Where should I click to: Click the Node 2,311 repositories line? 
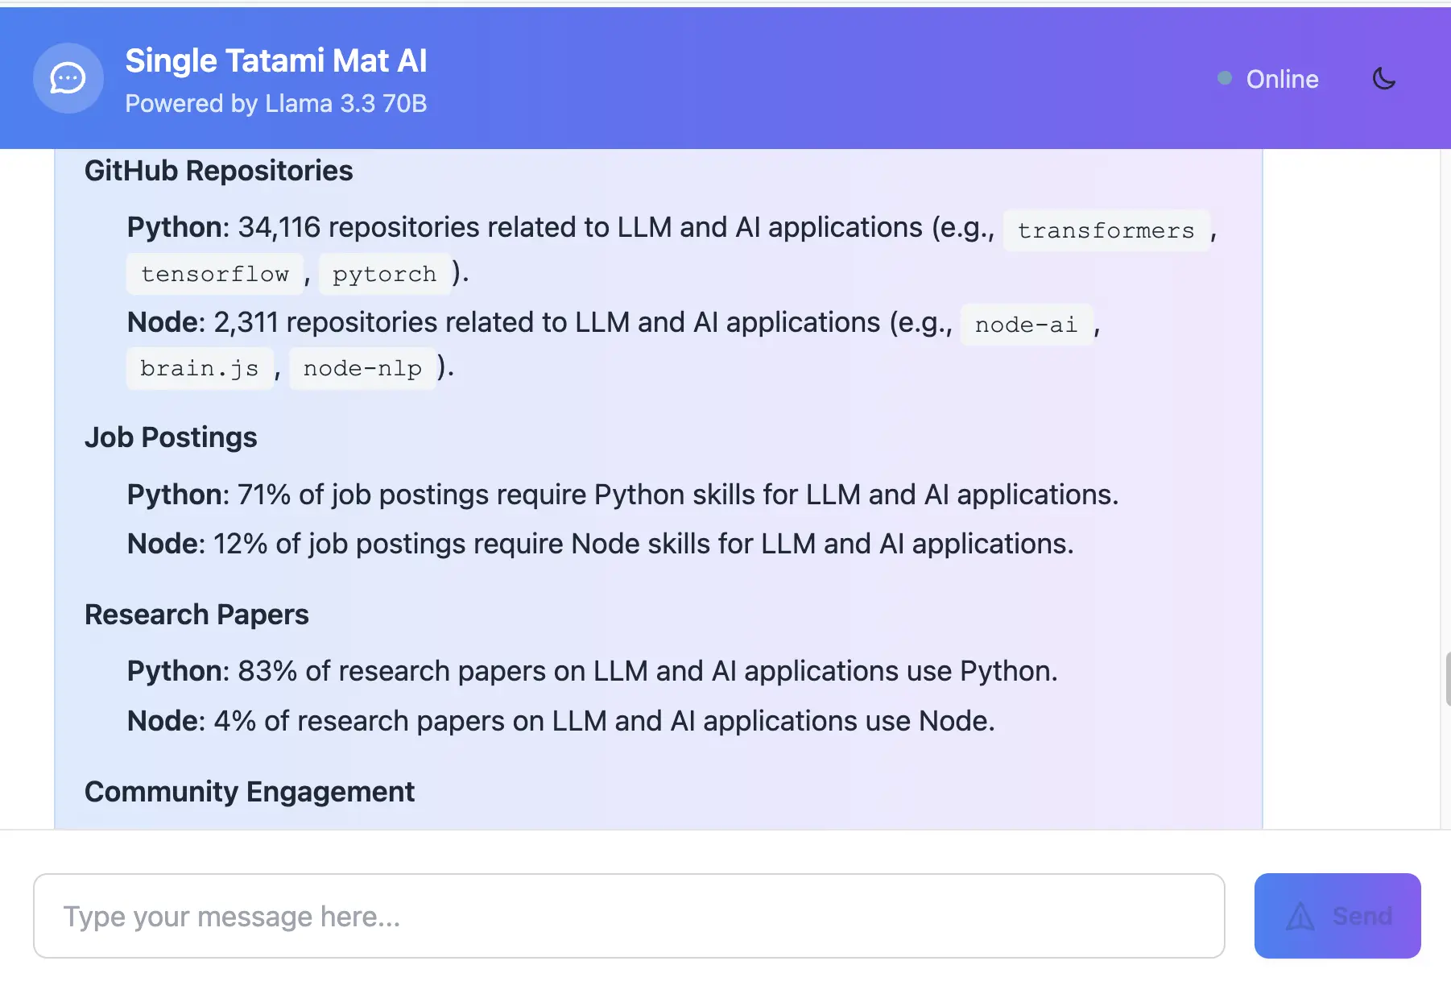[614, 346]
